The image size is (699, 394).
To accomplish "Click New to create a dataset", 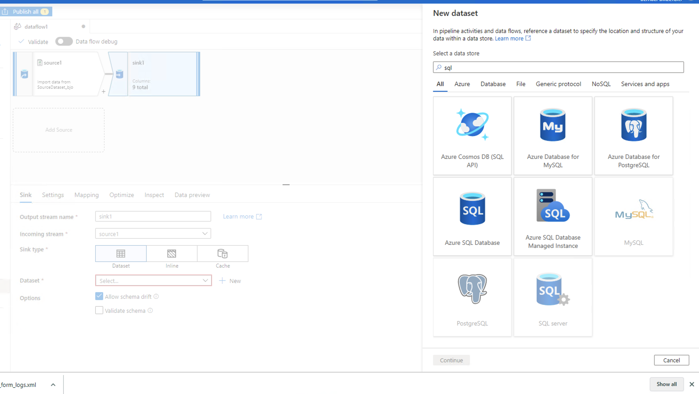I will 230,281.
